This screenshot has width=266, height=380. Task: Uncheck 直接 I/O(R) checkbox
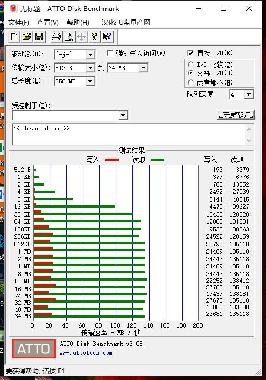click(190, 53)
